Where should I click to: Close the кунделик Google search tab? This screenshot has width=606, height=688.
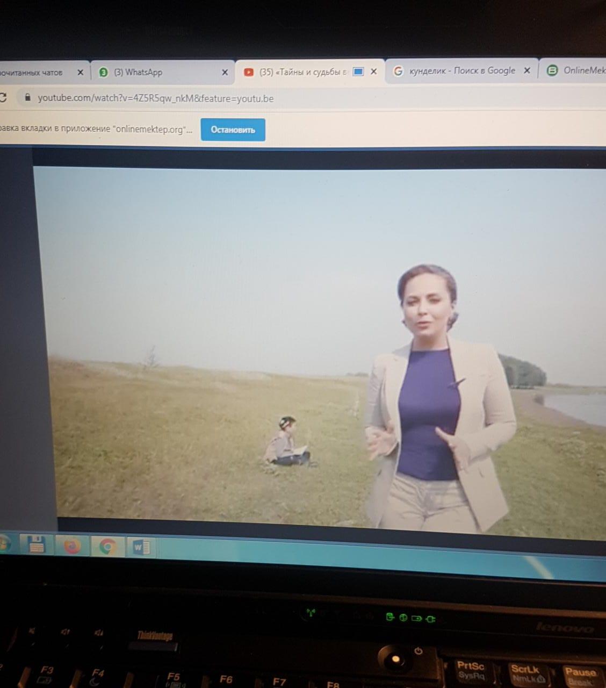[x=527, y=70]
